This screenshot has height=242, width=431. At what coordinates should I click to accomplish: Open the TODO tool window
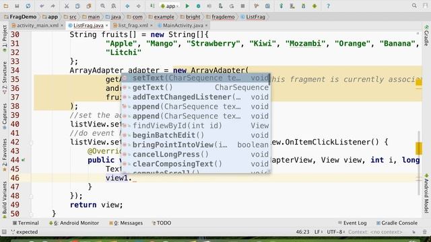pos(162,223)
